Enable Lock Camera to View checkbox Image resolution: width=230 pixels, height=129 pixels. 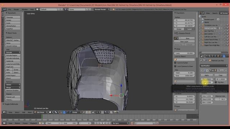[175, 66]
